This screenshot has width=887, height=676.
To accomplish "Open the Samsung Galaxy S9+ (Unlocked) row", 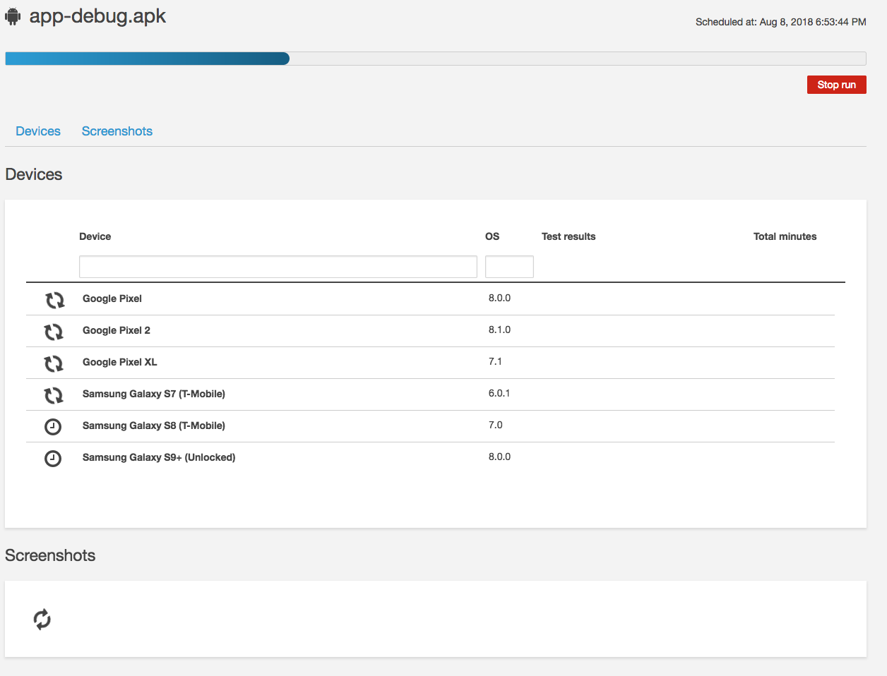I will tap(159, 457).
